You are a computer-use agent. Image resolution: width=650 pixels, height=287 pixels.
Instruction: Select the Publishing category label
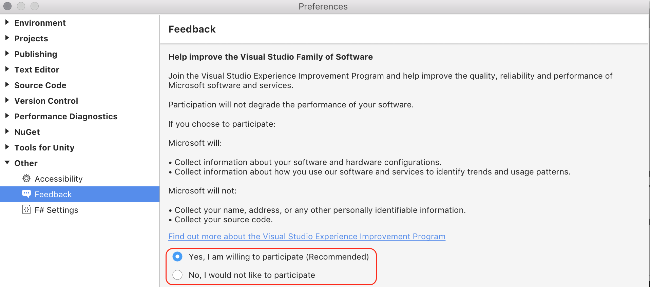coord(36,54)
